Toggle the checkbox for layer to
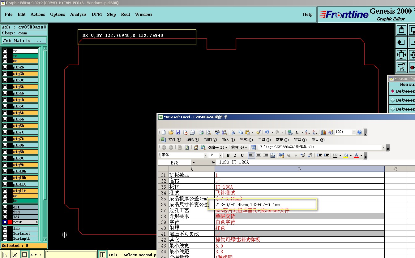The height and width of the screenshot is (258, 415). pyautogui.click(x=5, y=51)
